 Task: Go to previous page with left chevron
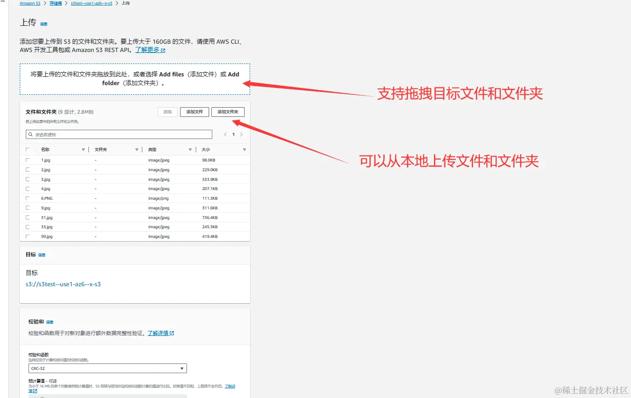pyautogui.click(x=225, y=134)
